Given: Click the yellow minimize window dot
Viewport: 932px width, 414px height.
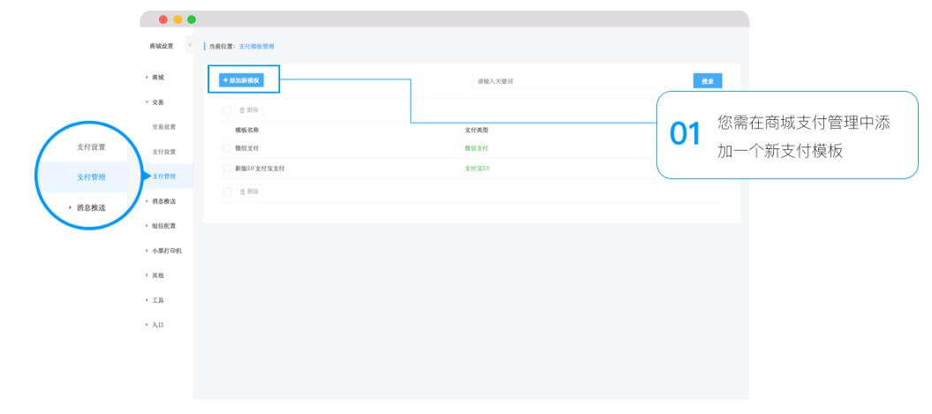Looking at the screenshot, I should pyautogui.click(x=178, y=19).
